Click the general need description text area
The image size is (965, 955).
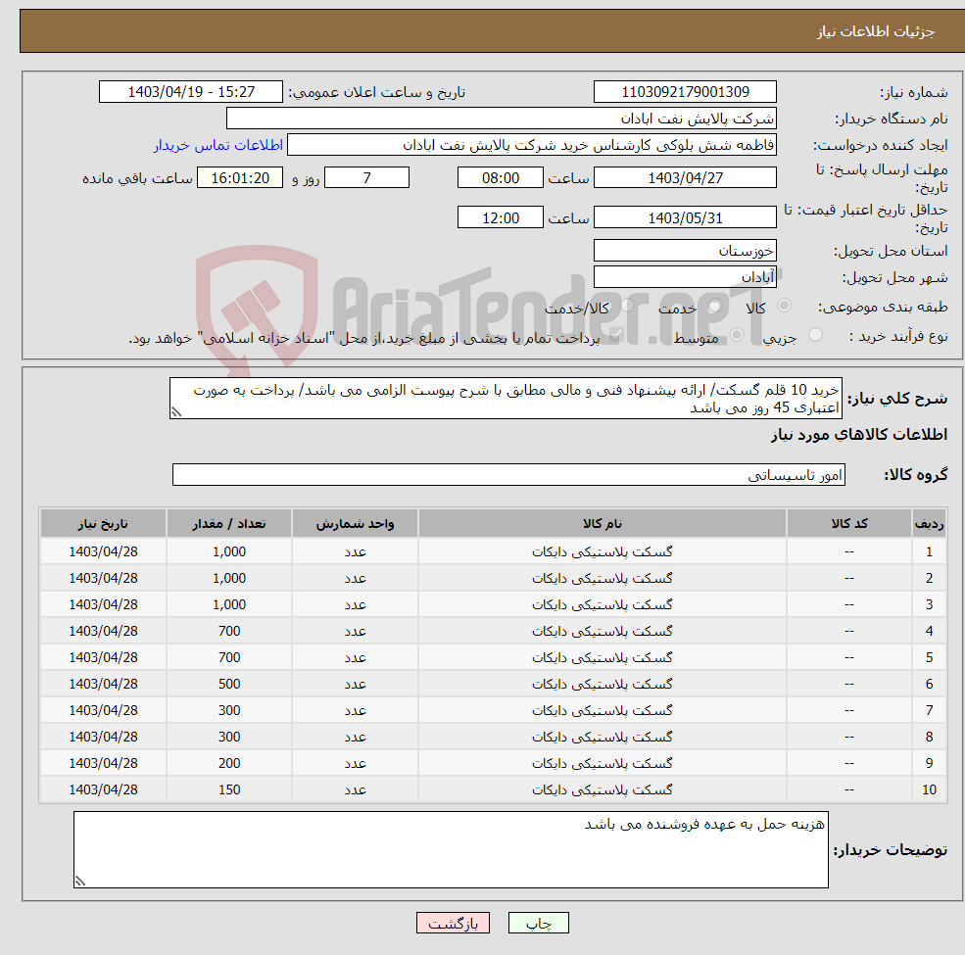[506, 398]
